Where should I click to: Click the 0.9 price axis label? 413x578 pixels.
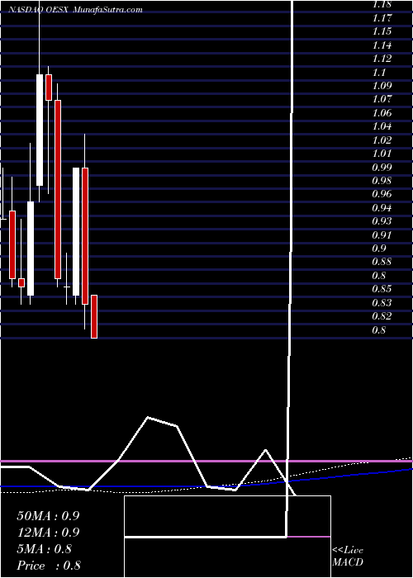pyautogui.click(x=379, y=249)
